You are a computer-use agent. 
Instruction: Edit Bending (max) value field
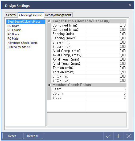point(107,38)
